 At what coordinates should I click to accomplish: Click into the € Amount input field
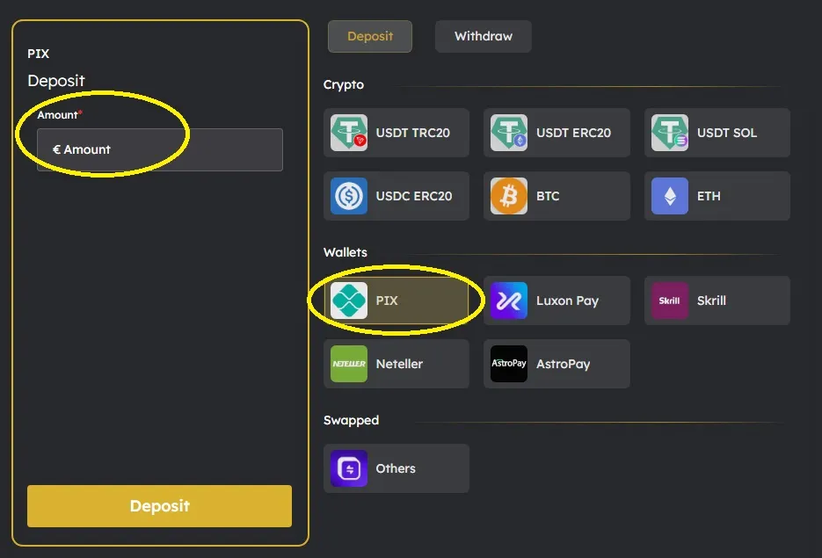[160, 150]
